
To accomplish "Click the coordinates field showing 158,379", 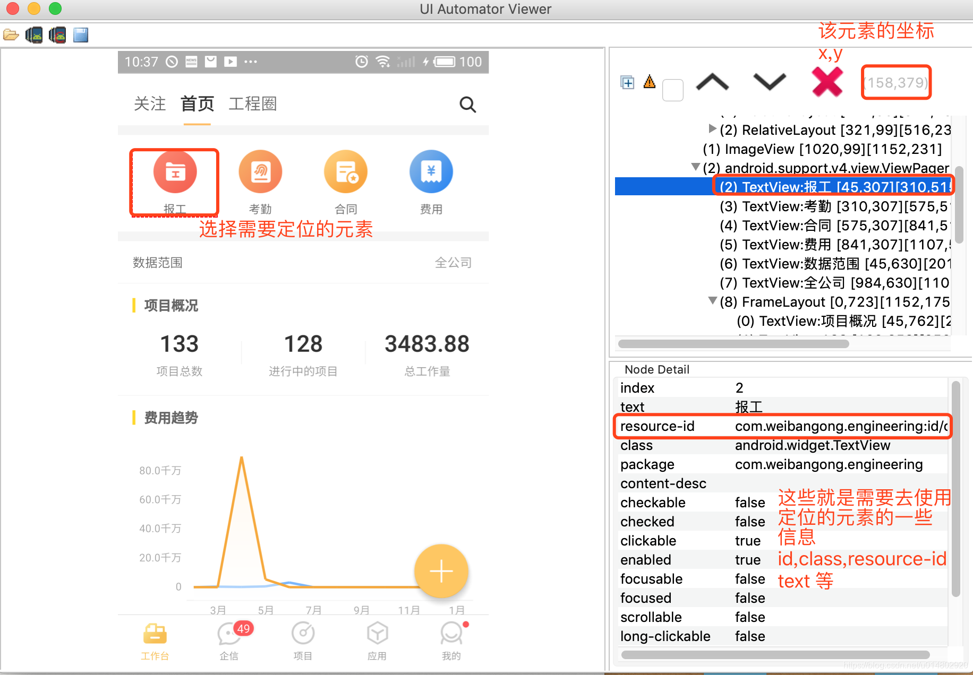I will pos(896,83).
